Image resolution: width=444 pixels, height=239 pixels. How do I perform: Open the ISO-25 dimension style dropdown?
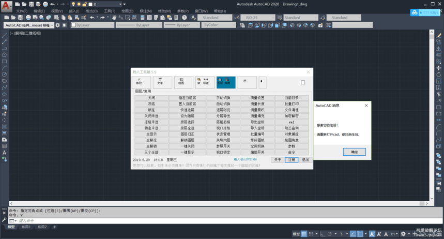[x=258, y=18]
